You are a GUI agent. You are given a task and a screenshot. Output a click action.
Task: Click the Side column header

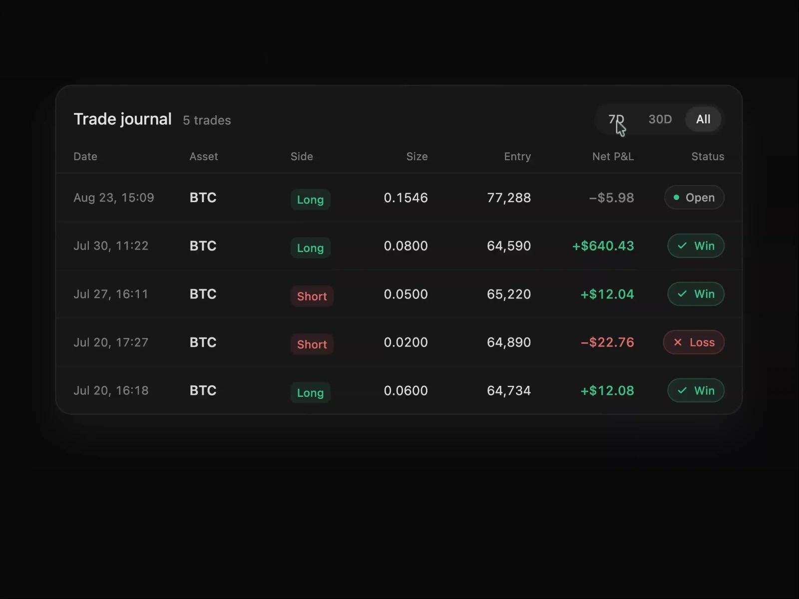[302, 157]
